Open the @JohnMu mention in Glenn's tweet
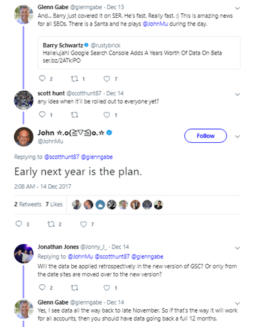255x327 pixels. coord(156,24)
